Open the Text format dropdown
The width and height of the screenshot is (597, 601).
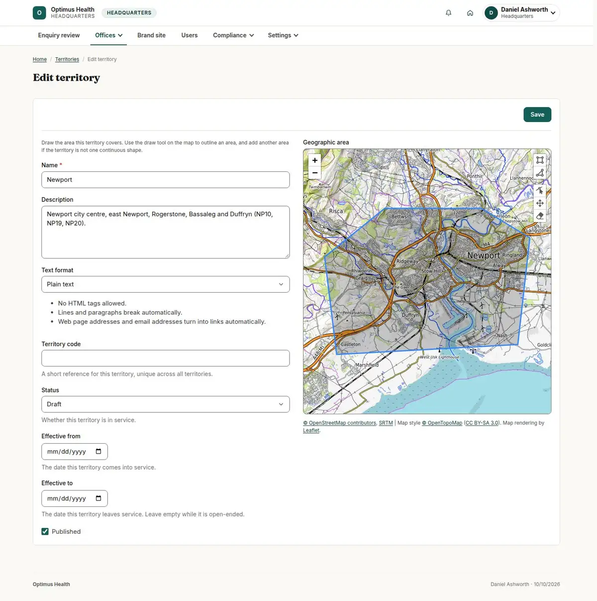(x=166, y=284)
